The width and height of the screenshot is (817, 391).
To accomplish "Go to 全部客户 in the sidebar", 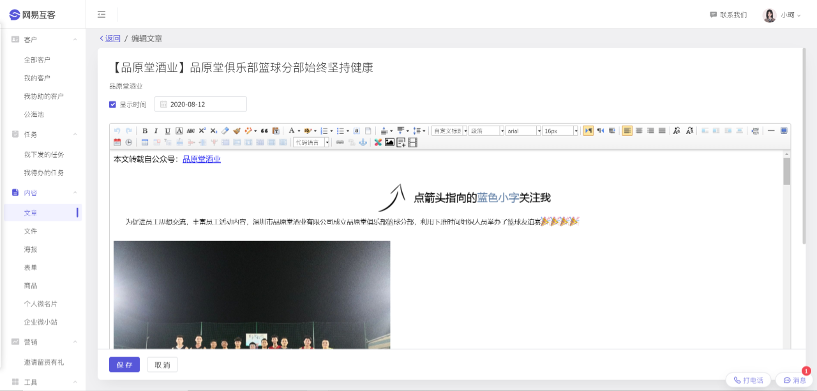I will coord(37,60).
